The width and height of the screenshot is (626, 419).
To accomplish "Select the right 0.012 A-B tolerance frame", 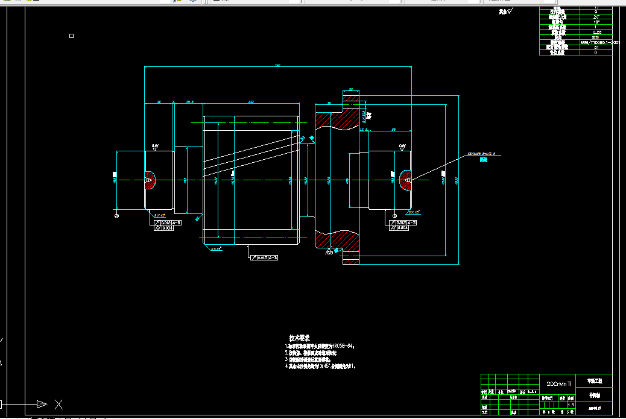I will pyautogui.click(x=403, y=222).
